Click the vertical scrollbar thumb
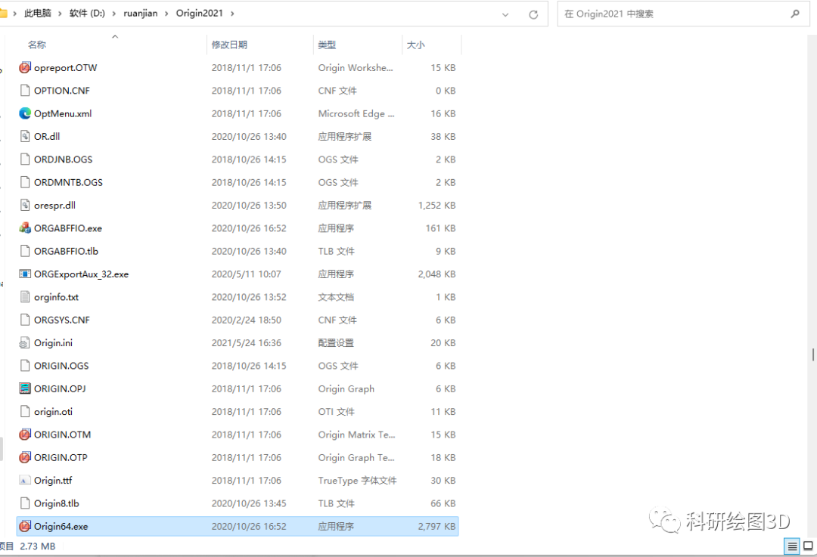The width and height of the screenshot is (817, 557). coord(812,354)
